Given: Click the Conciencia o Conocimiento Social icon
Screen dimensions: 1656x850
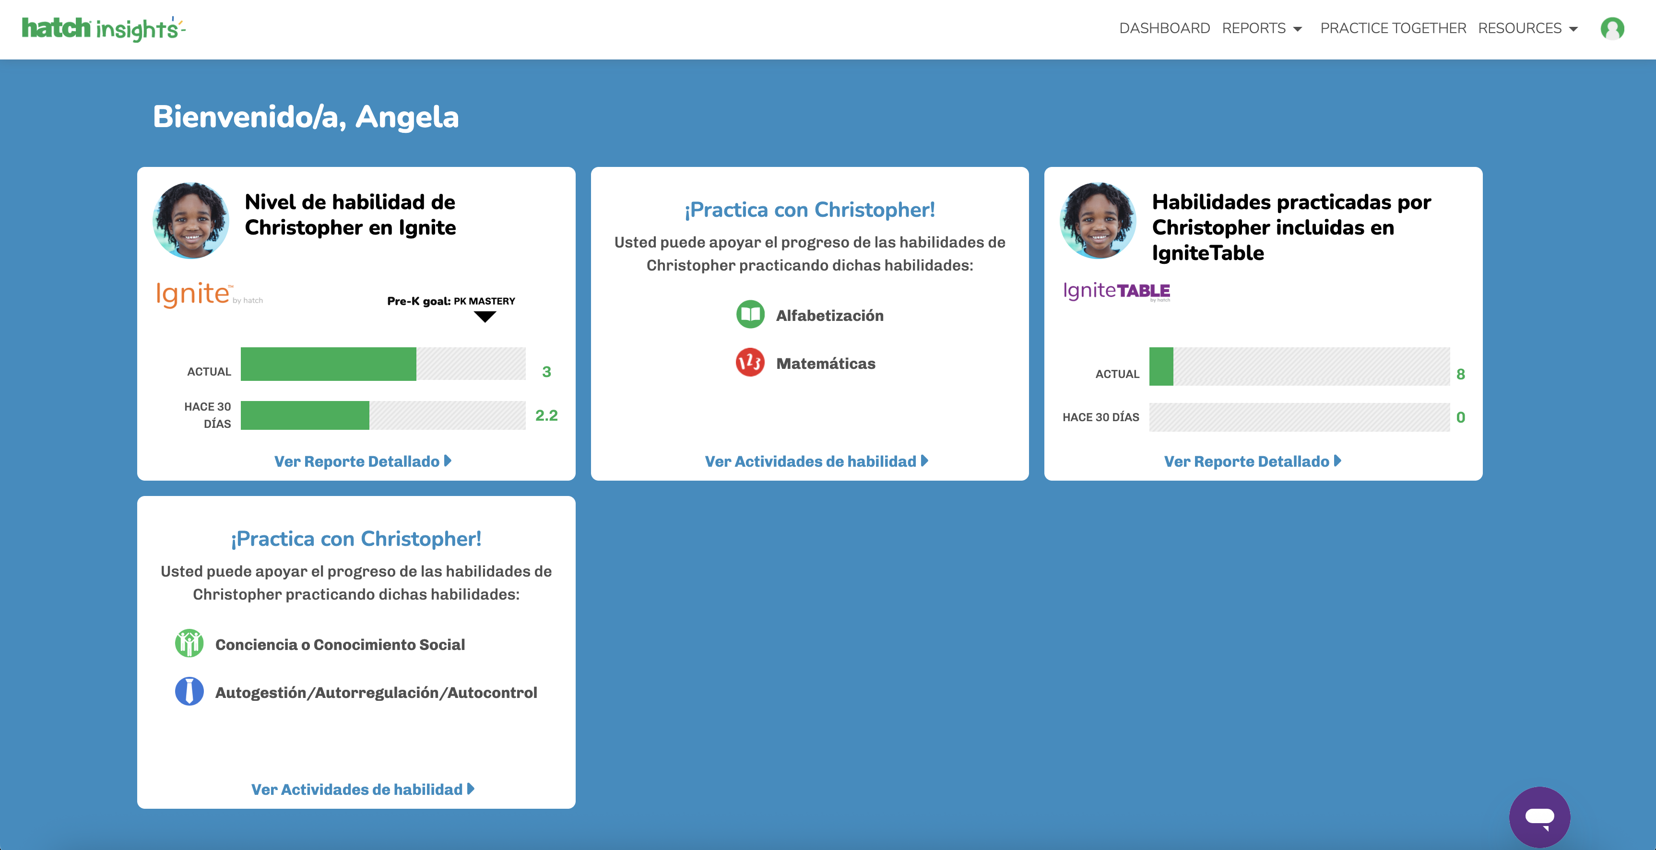Looking at the screenshot, I should (x=189, y=644).
